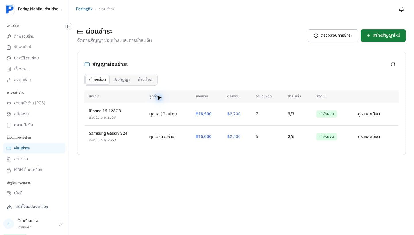The image size is (414, 235).
Task: Collapse the sidebar panel toggle
Action: (x=69, y=26)
